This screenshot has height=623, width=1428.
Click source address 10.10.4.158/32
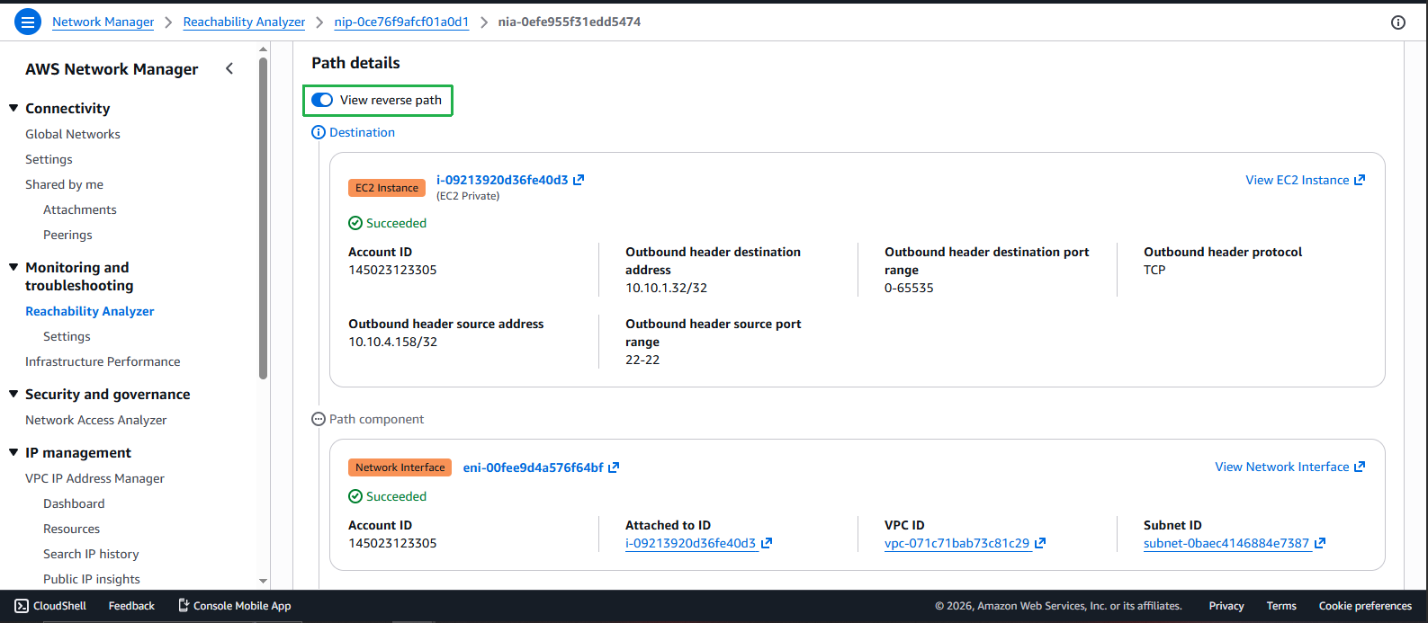pos(393,342)
